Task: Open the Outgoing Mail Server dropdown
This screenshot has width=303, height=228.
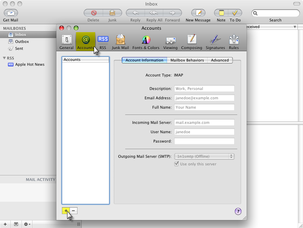Action: [204, 156]
